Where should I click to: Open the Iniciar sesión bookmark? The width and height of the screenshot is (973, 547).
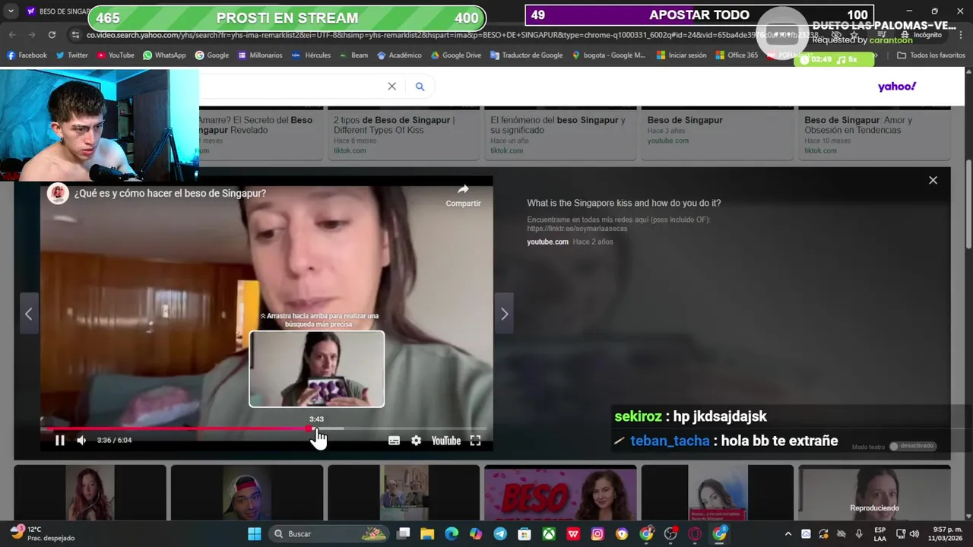click(681, 55)
